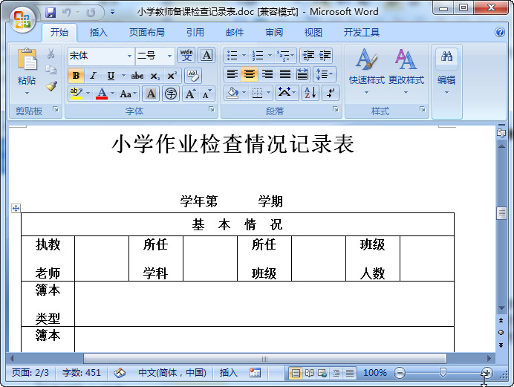Open Word help question mark

(500, 32)
